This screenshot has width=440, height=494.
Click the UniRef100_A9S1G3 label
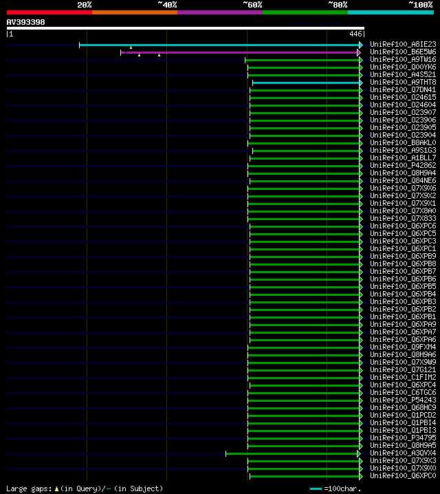click(x=403, y=150)
